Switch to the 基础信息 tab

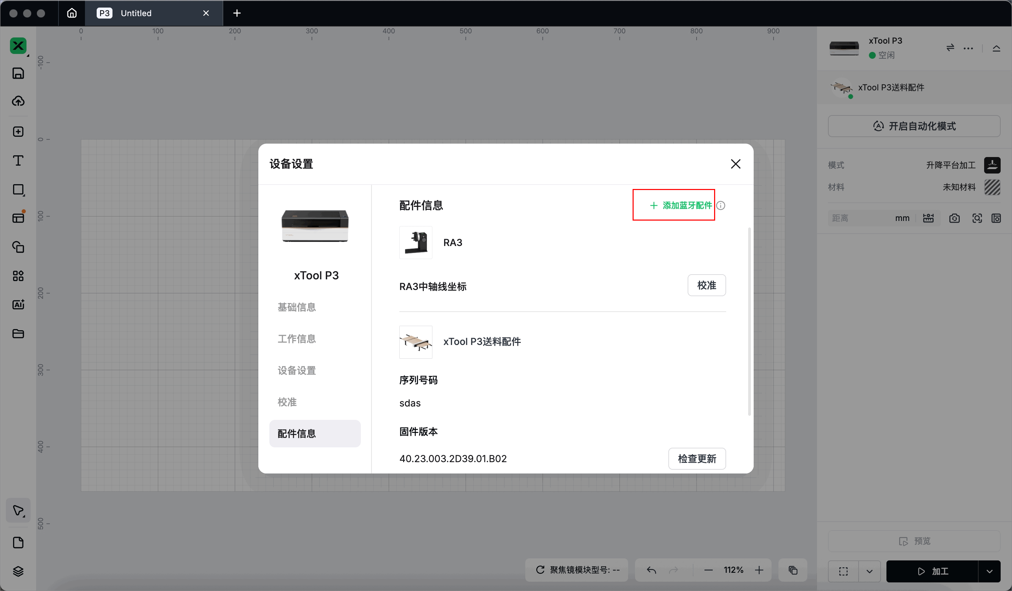pyautogui.click(x=297, y=307)
